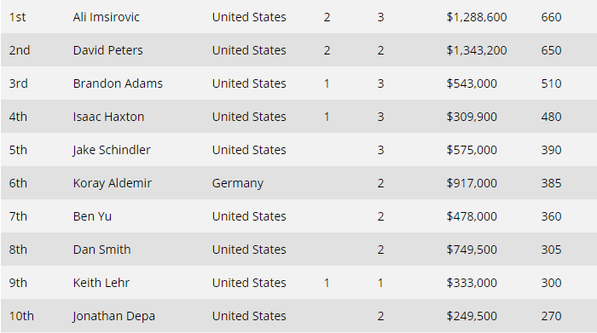Screen dimensions: 597x333
Task: Select the Isaac Haxton name cell
Action: point(108,117)
